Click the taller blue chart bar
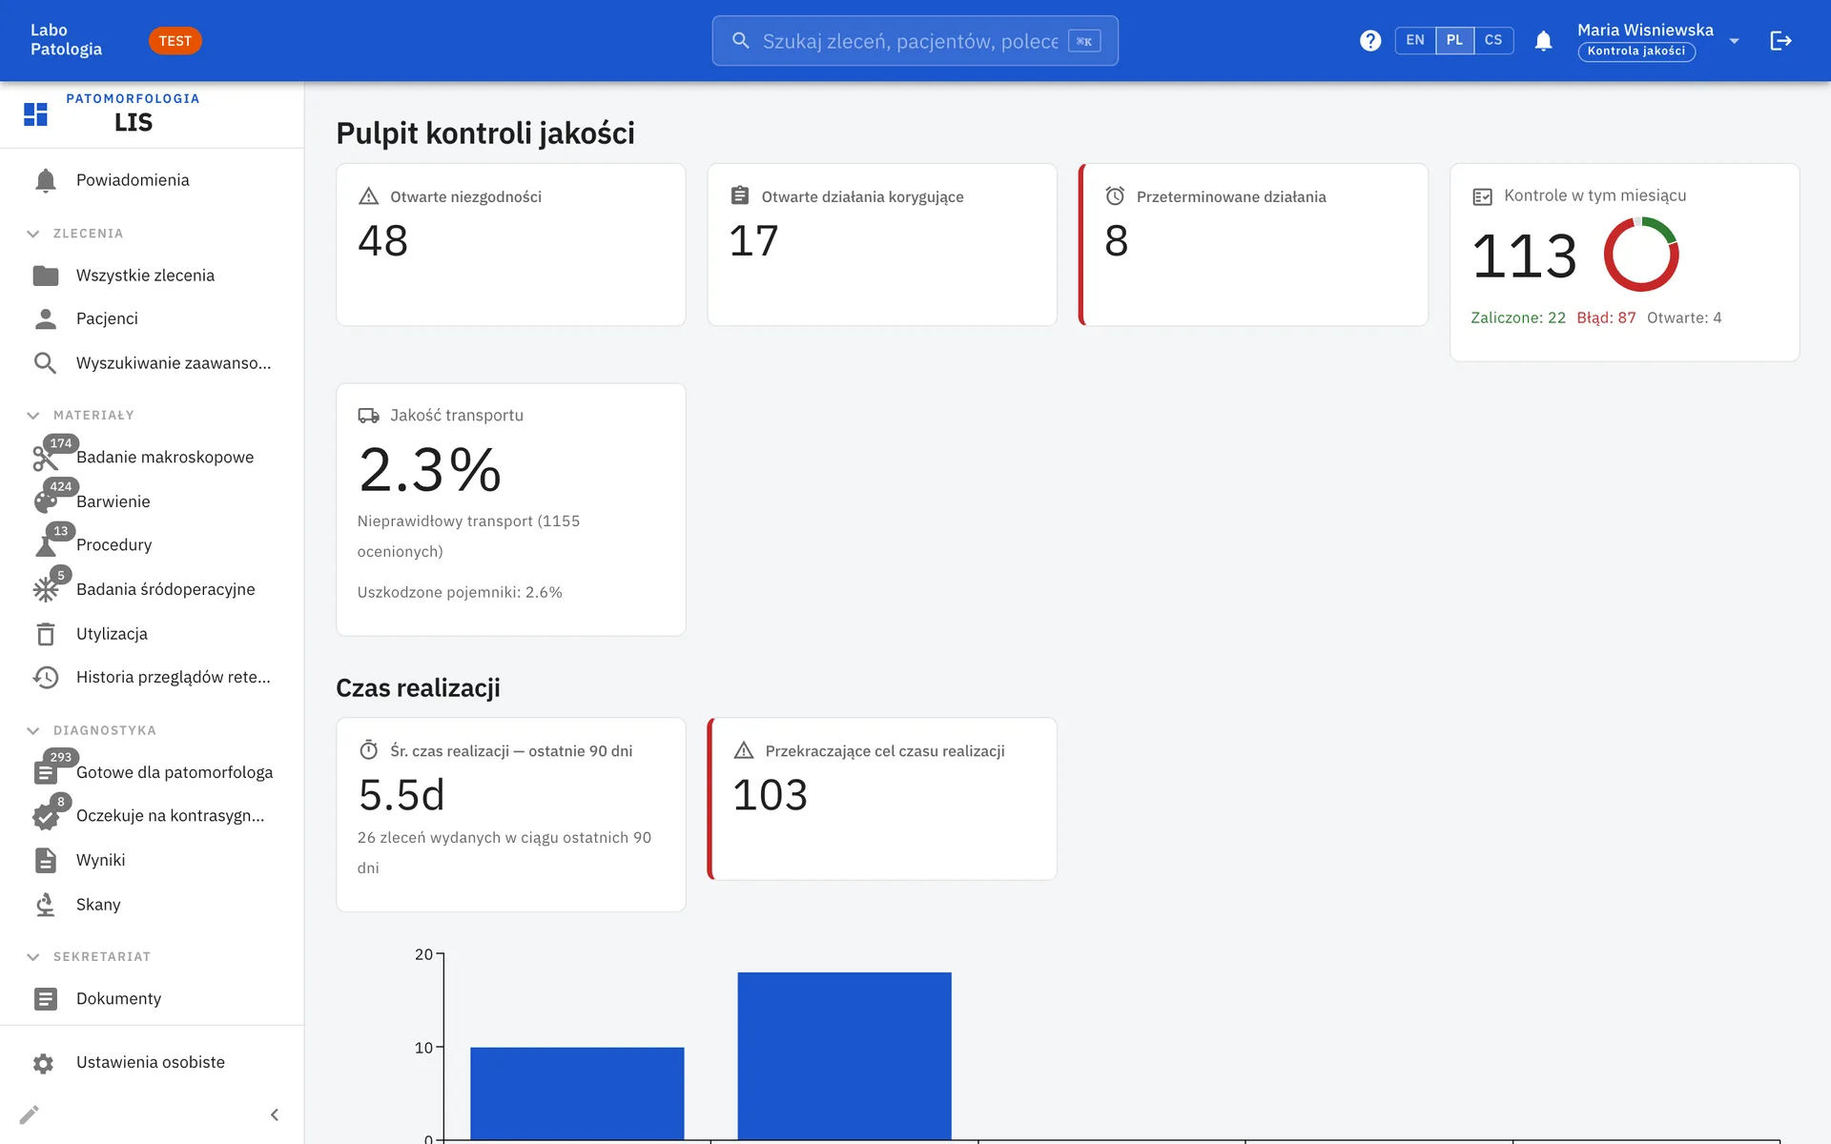1831x1144 pixels. (x=844, y=1055)
